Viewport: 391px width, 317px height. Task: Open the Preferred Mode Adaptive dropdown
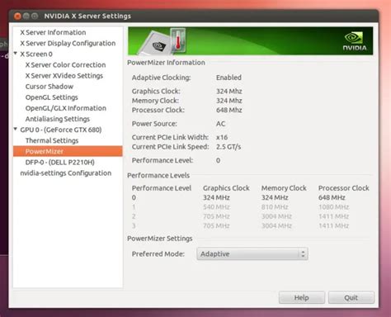click(252, 253)
